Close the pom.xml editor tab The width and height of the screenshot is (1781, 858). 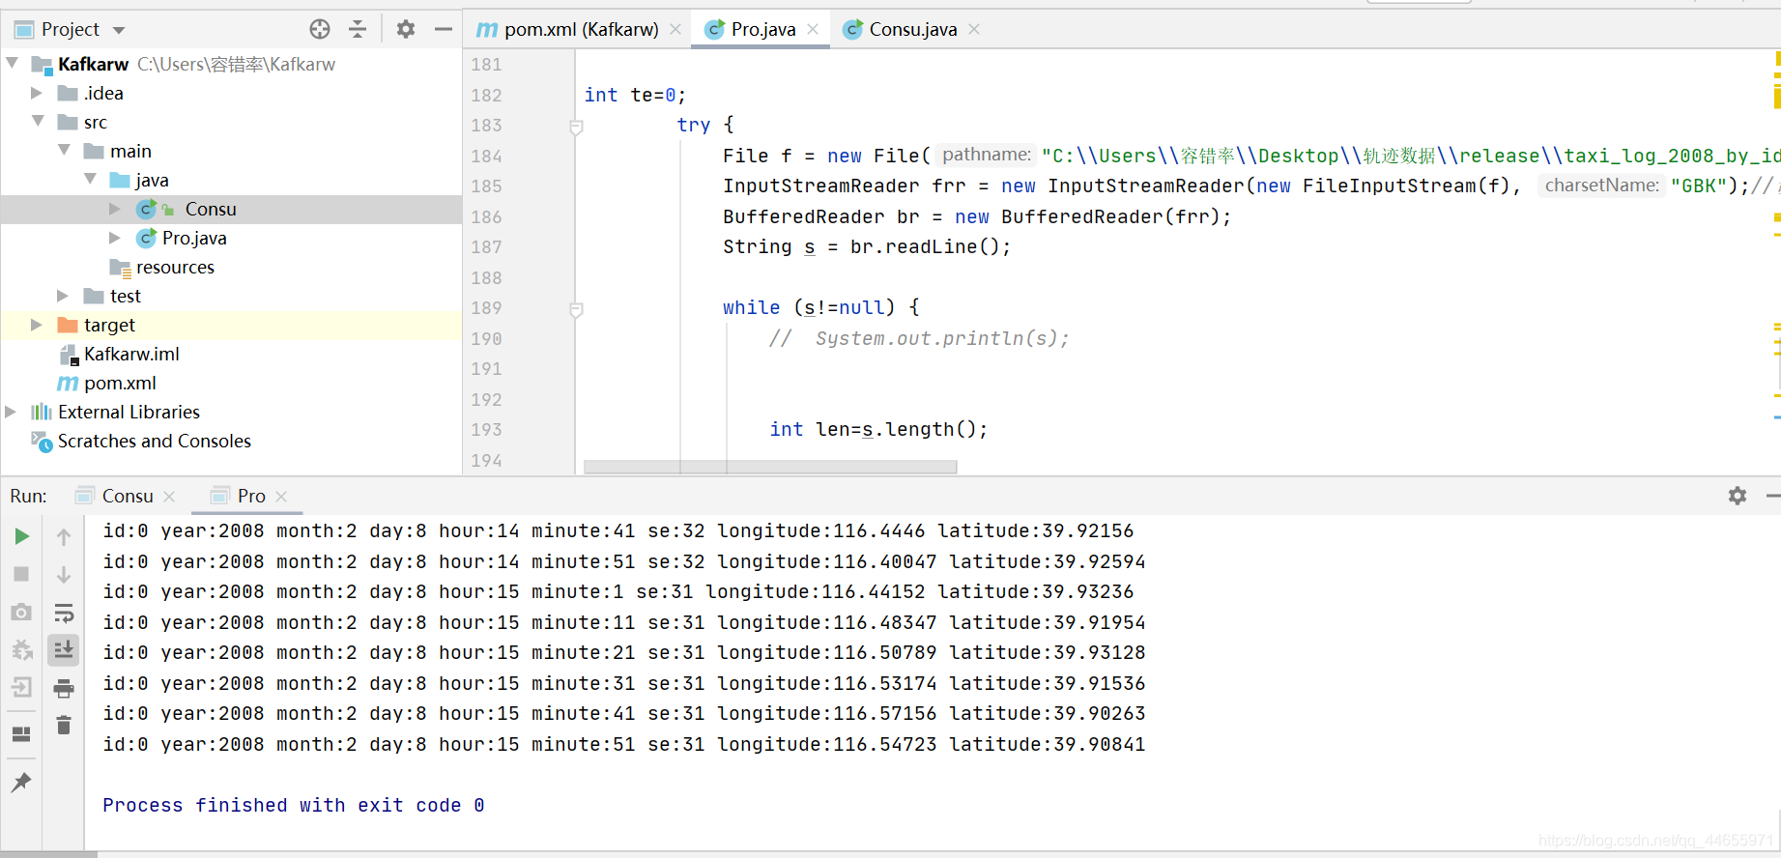coord(675,29)
